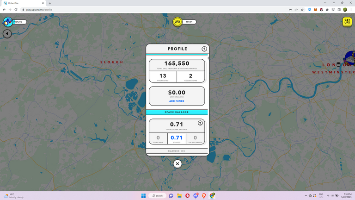Image resolution: width=355 pixels, height=200 pixels.
Task: Open password key icon in address bar
Action: (x=290, y=10)
